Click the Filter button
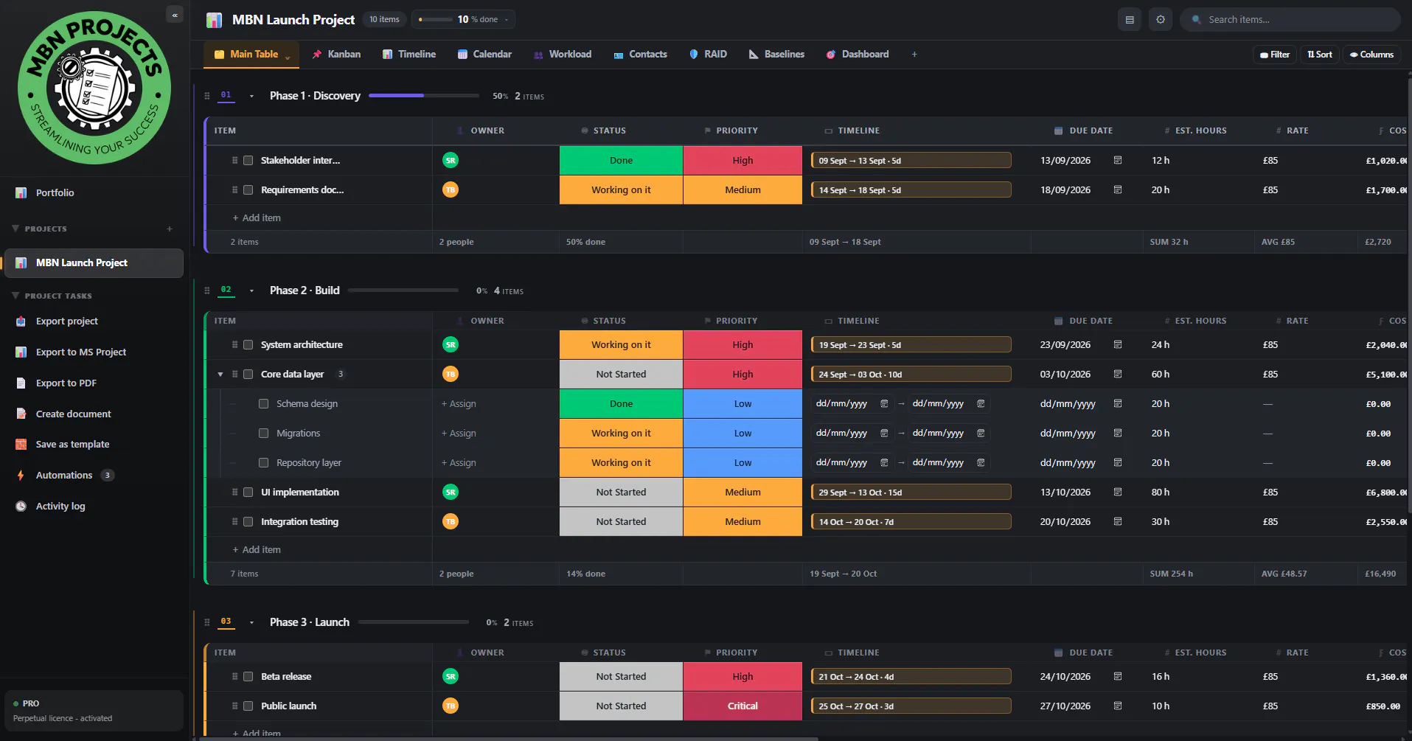The image size is (1412, 741). click(1275, 55)
